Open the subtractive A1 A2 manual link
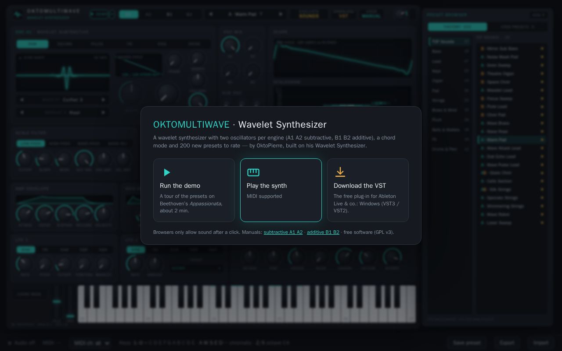This screenshot has width=562, height=351. (x=283, y=232)
